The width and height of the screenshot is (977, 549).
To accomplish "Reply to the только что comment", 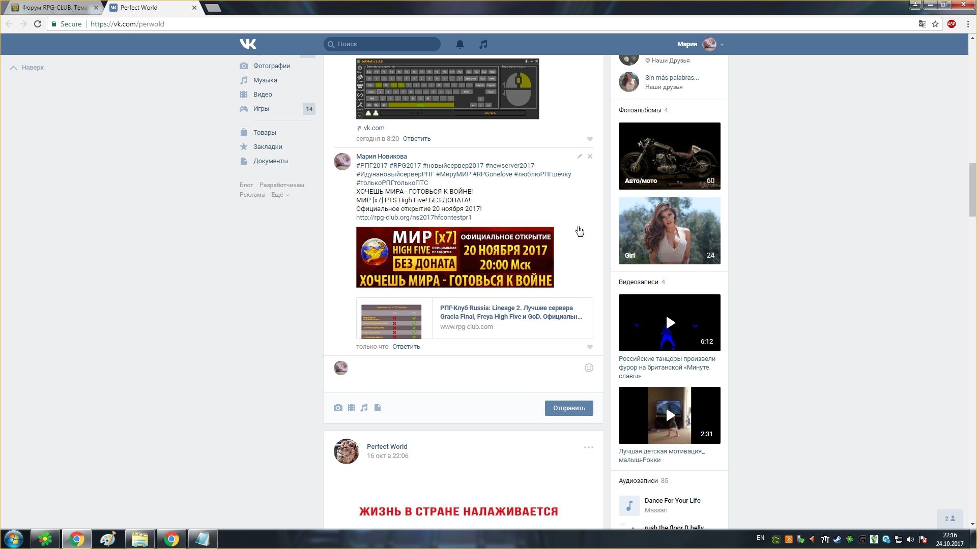I will tap(406, 347).
